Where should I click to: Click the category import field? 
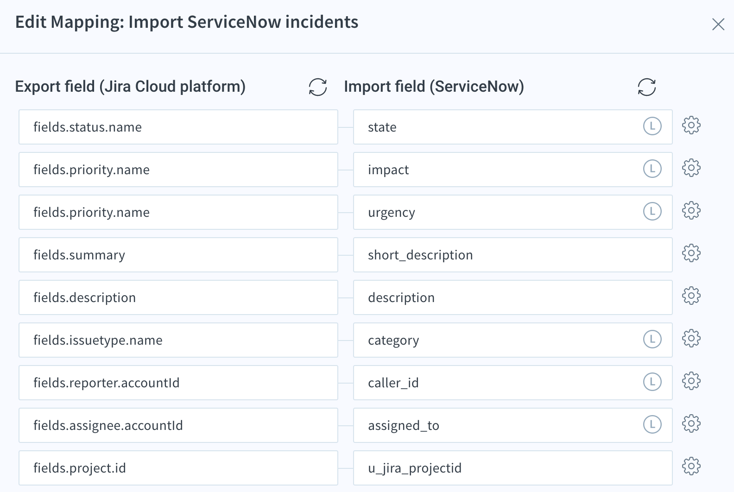pyautogui.click(x=513, y=340)
